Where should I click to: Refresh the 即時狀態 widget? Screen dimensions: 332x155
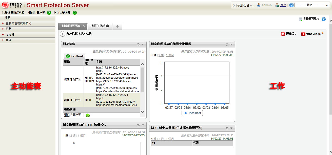tap(138, 44)
